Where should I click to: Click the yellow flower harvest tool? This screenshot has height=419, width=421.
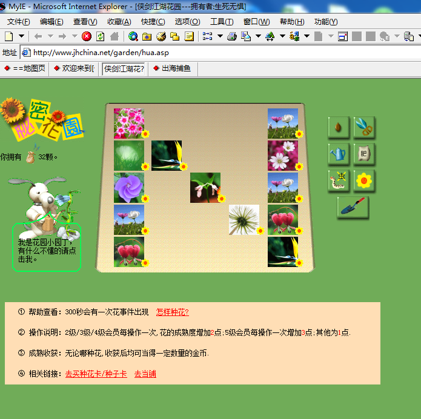pos(364,180)
